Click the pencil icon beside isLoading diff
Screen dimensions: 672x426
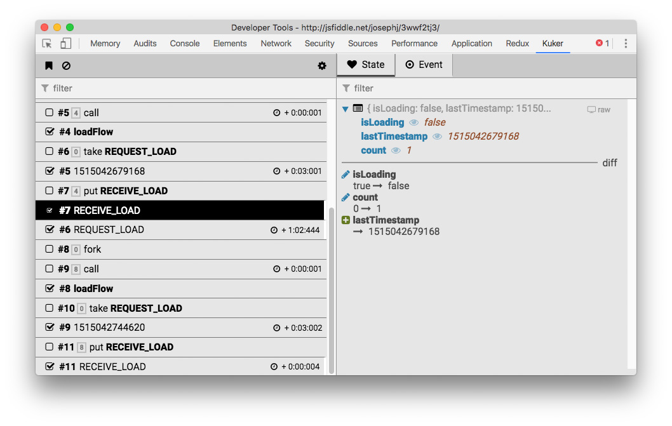click(346, 175)
